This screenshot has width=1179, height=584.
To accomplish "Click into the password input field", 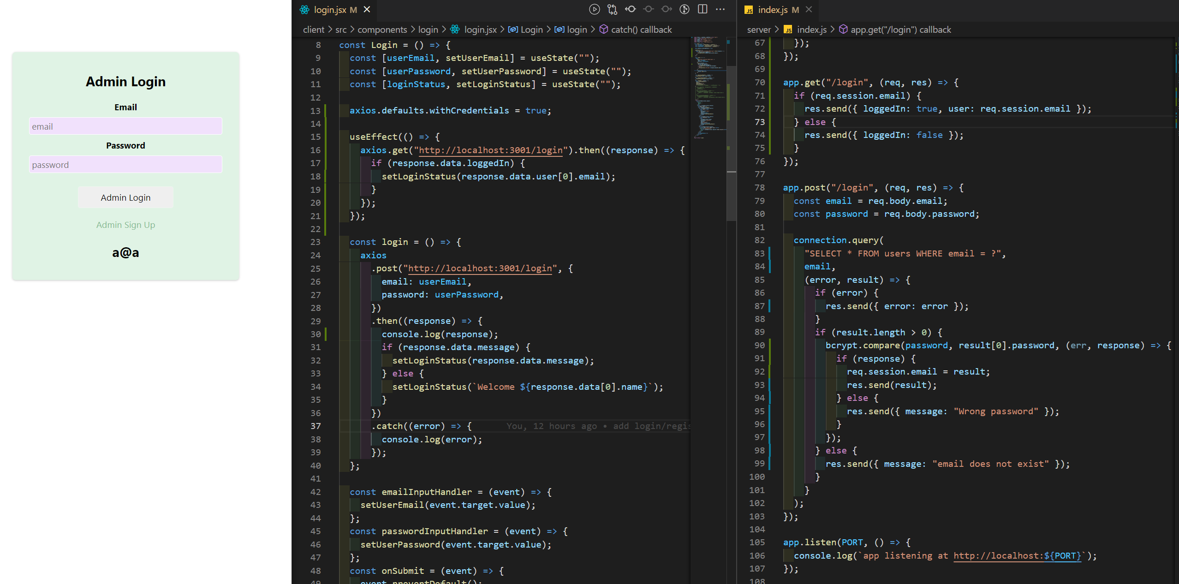I will [x=125, y=165].
